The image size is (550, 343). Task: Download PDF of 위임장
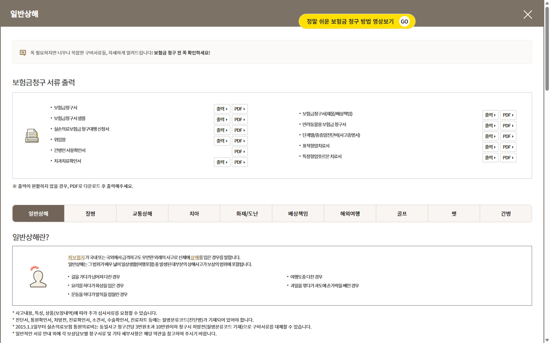pyautogui.click(x=239, y=141)
